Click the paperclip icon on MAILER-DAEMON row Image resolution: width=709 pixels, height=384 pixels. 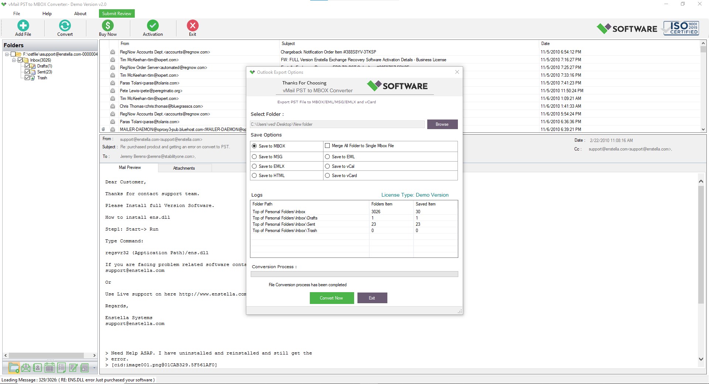pos(103,129)
